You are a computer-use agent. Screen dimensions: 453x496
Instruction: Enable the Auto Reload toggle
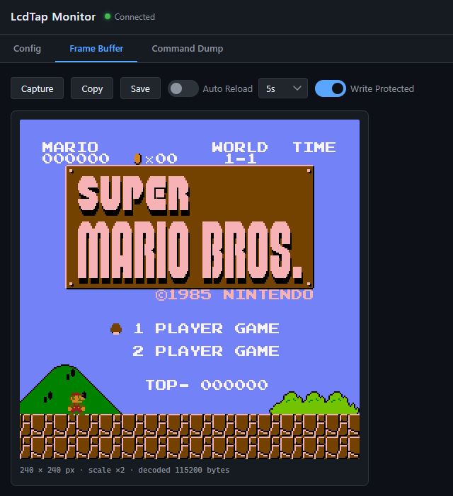(183, 88)
